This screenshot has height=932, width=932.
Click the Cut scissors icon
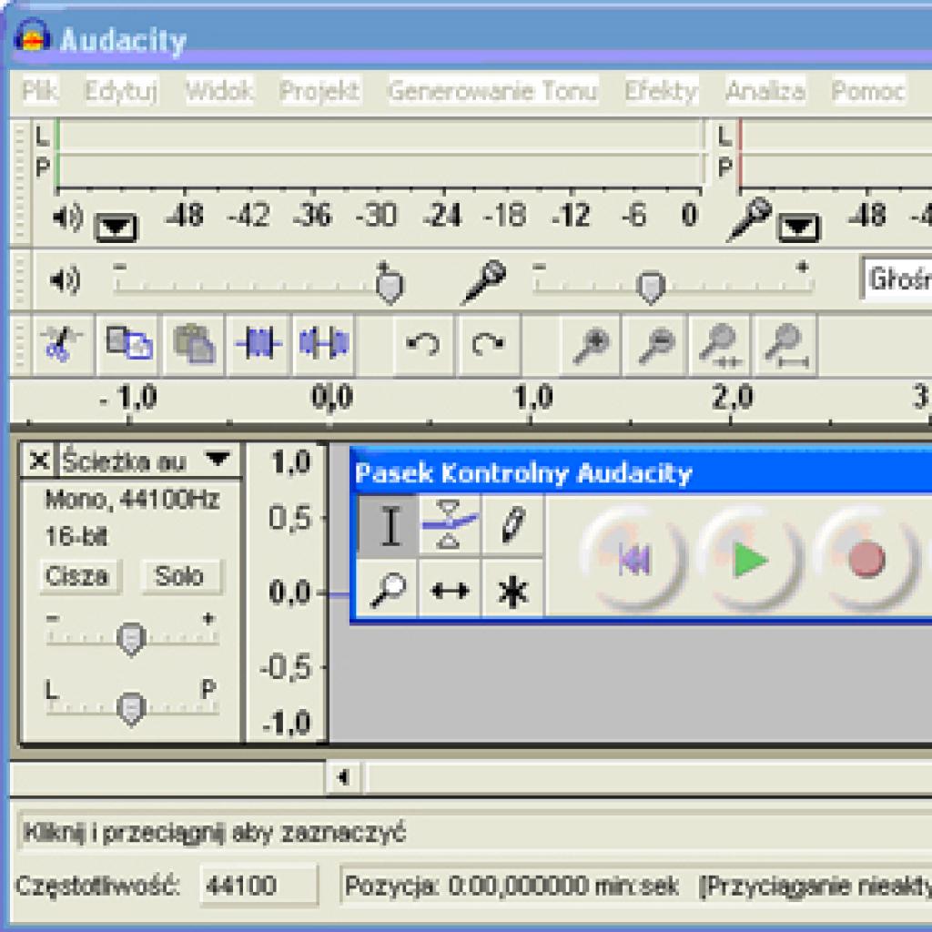63,345
